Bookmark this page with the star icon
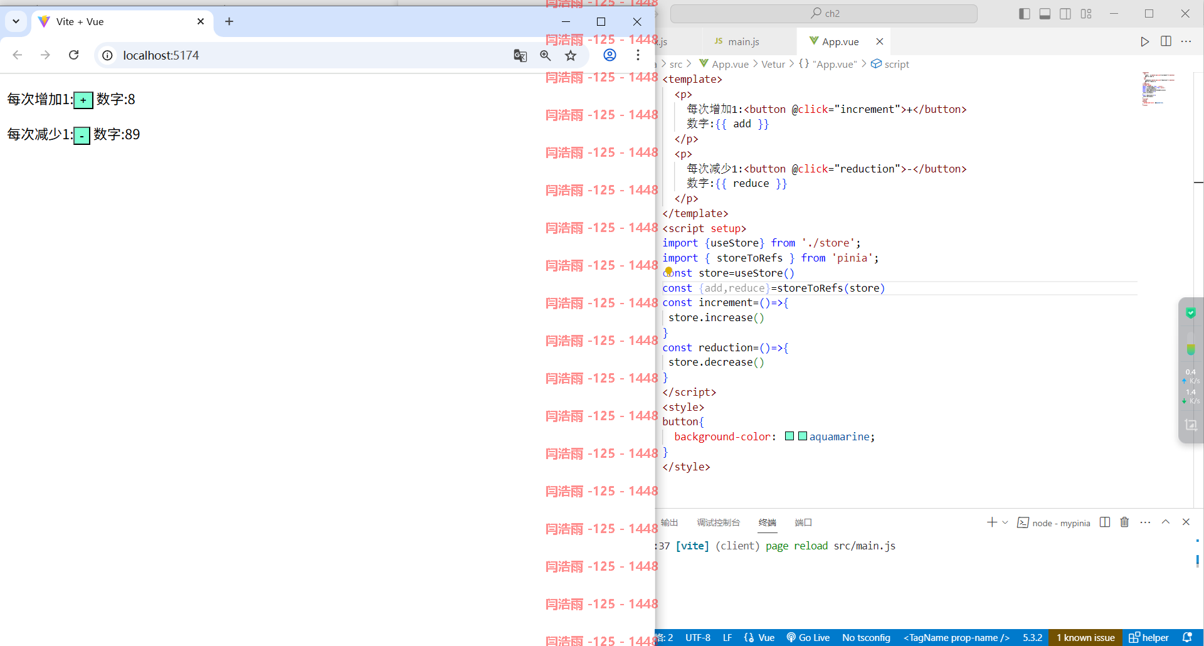The width and height of the screenshot is (1204, 646). coord(571,55)
